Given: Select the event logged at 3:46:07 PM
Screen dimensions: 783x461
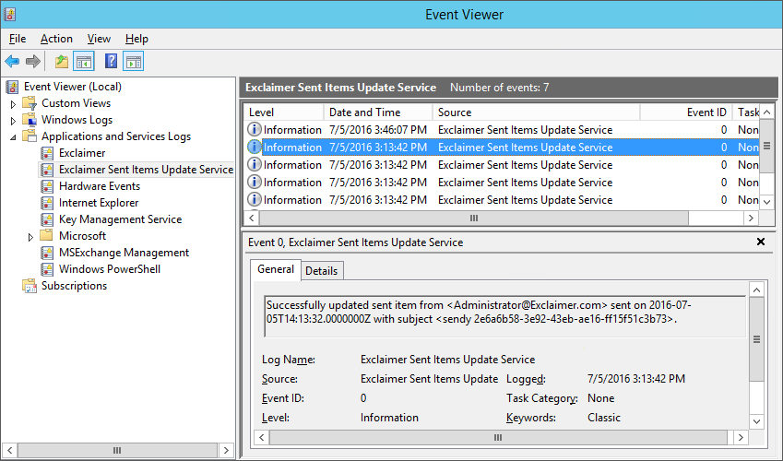Looking at the screenshot, I should (x=503, y=130).
